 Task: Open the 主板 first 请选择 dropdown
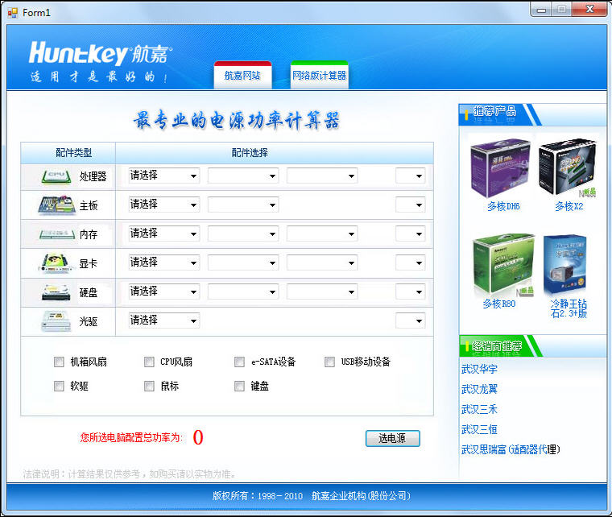click(x=164, y=205)
